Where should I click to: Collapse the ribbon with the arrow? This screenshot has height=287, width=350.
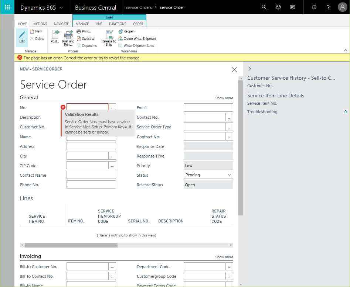coord(346,50)
